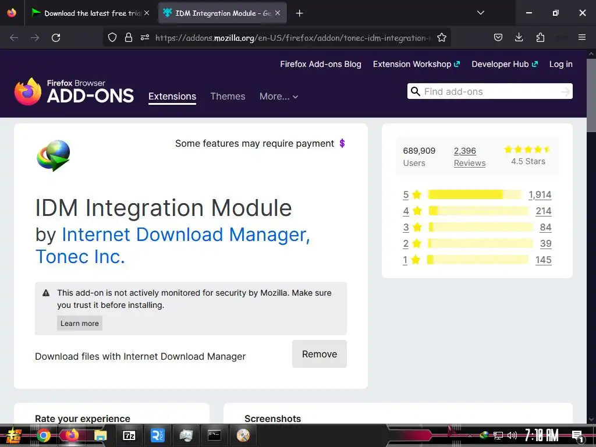The image size is (596, 447).
Task: Open site permissions icon in address bar
Action: 145,38
